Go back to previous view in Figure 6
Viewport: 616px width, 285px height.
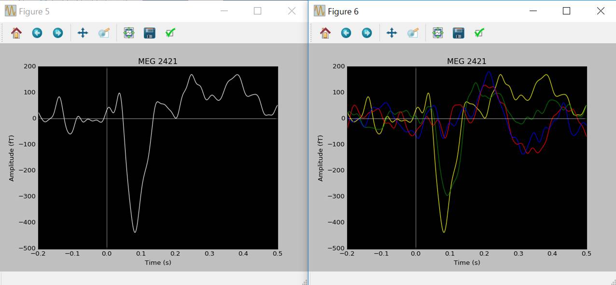click(x=346, y=33)
